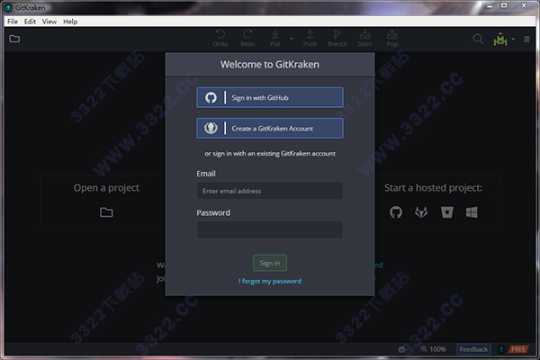Click the Push toolbar icon

[x=310, y=38]
